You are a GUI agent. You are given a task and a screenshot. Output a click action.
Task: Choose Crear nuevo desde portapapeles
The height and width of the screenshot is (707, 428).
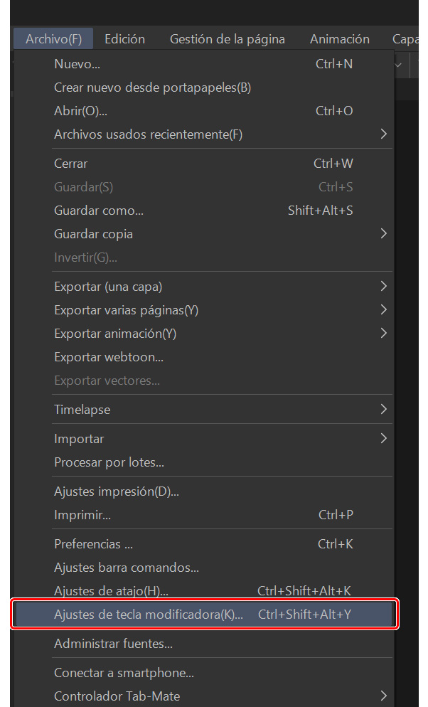pyautogui.click(x=152, y=87)
